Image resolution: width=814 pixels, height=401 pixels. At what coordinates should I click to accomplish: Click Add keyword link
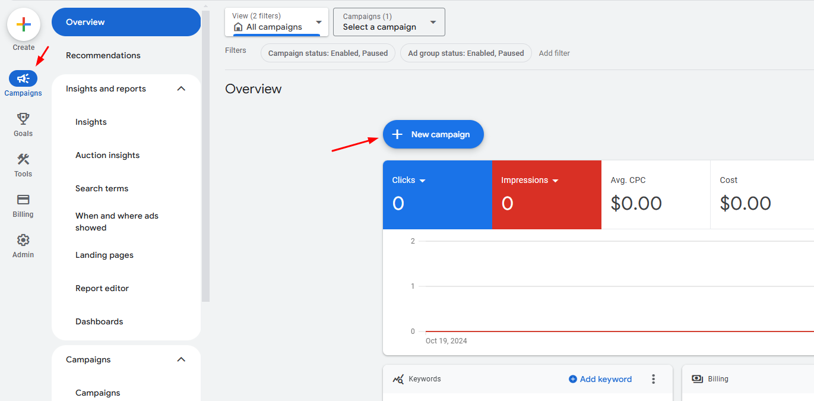click(600, 379)
